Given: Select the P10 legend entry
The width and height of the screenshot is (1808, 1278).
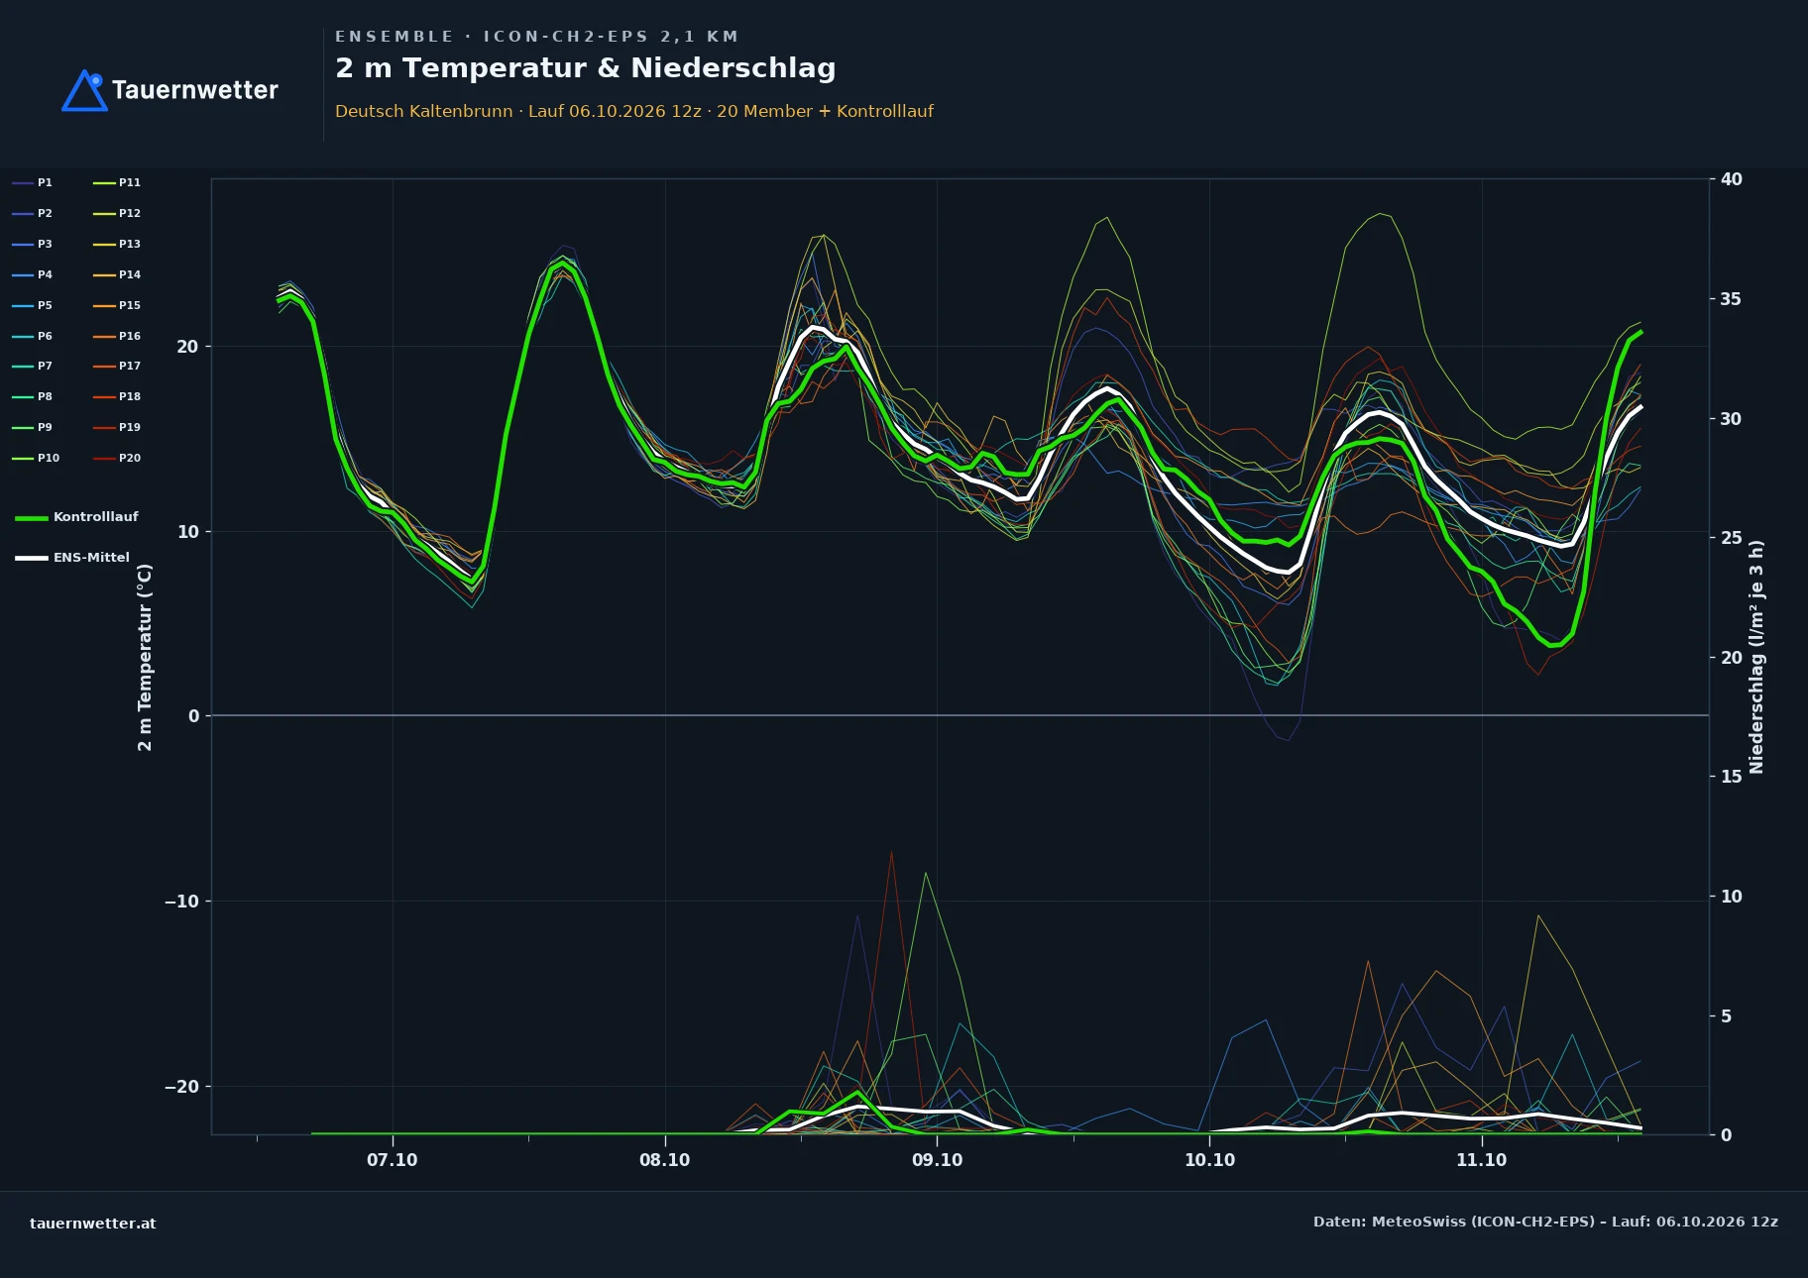Looking at the screenshot, I should (36, 458).
